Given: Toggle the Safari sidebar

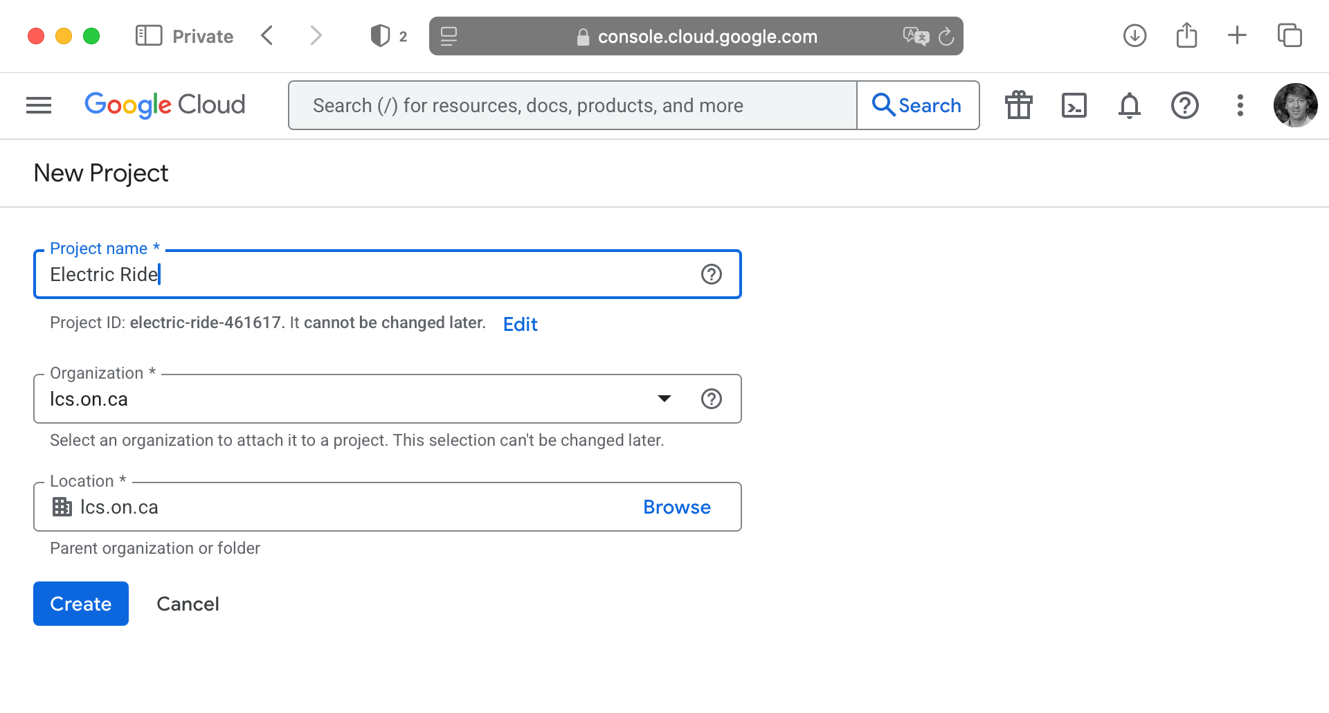Looking at the screenshot, I should click(x=149, y=36).
